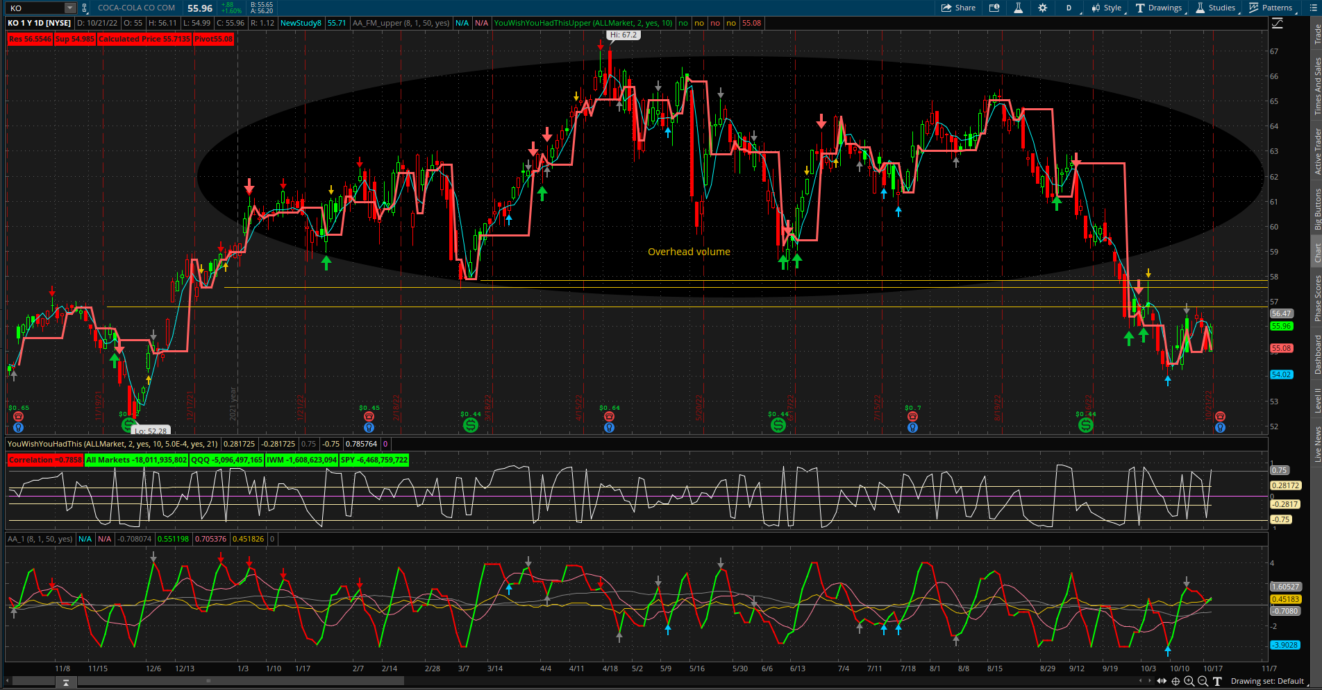Open the Style dropdown menu
The image size is (1322, 690).
[x=1107, y=8]
